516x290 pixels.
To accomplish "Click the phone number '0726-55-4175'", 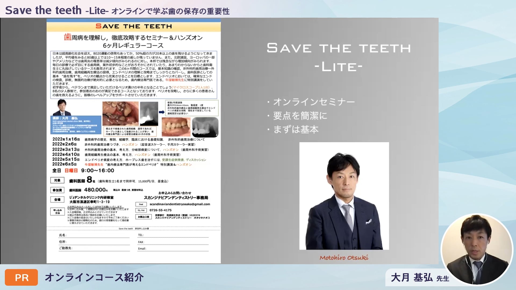I will click(160, 210).
